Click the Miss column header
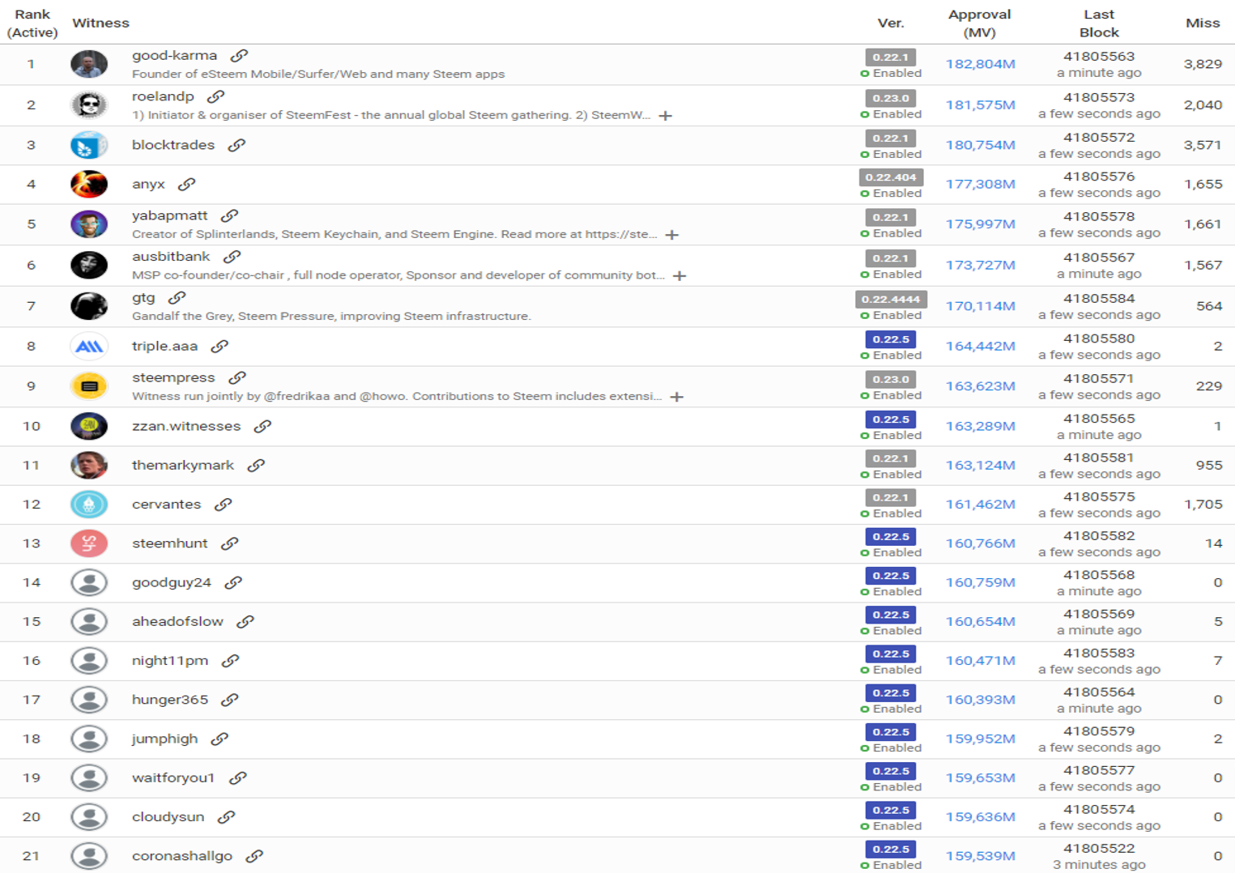Image resolution: width=1235 pixels, height=873 pixels. point(1203,23)
